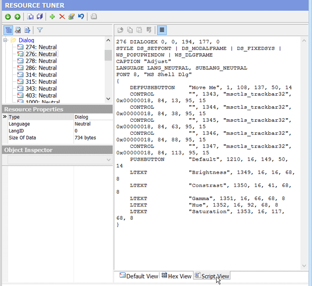Toggle the word wrap button above script
Image resolution: width=312 pixels, height=286 pixels.
pos(162,30)
